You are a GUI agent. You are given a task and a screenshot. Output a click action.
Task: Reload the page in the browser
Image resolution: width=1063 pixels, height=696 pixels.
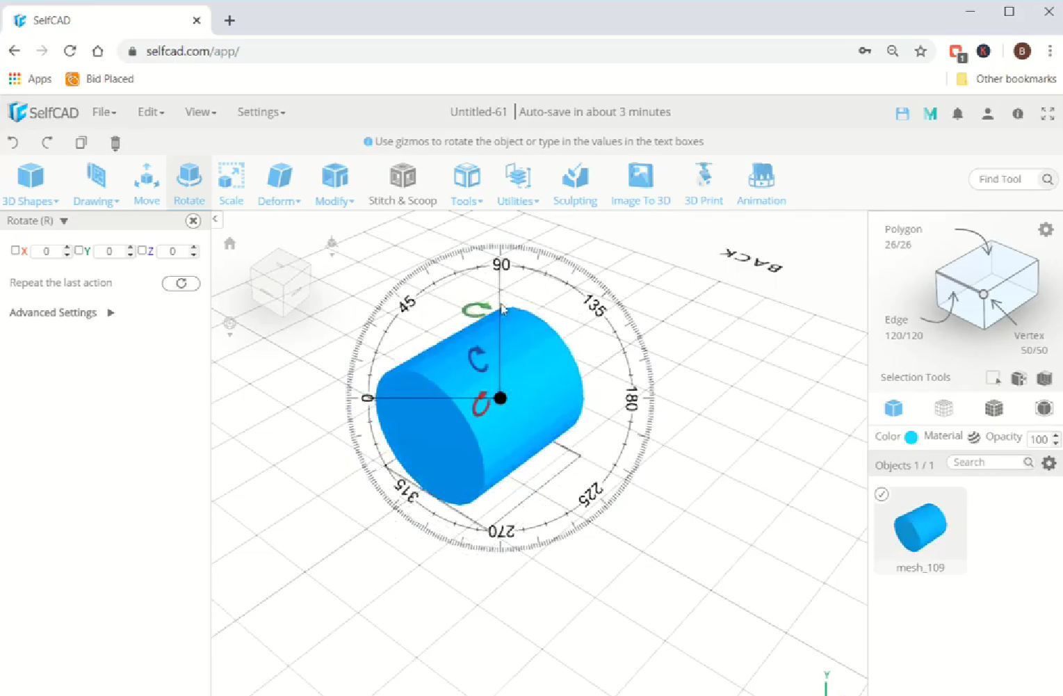(x=70, y=51)
